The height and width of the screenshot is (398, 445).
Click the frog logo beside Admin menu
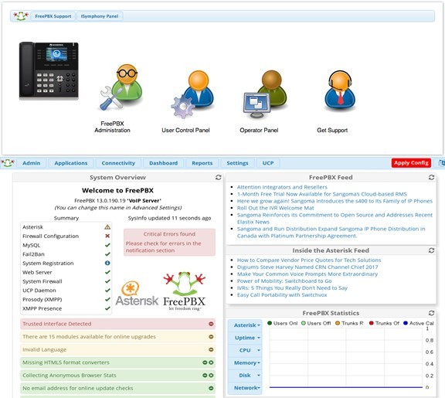(x=8, y=163)
